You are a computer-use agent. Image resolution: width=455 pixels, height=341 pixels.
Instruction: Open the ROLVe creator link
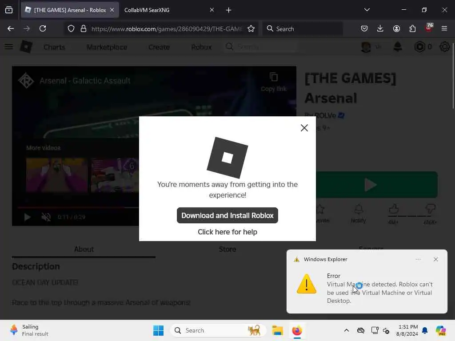pos(325,115)
